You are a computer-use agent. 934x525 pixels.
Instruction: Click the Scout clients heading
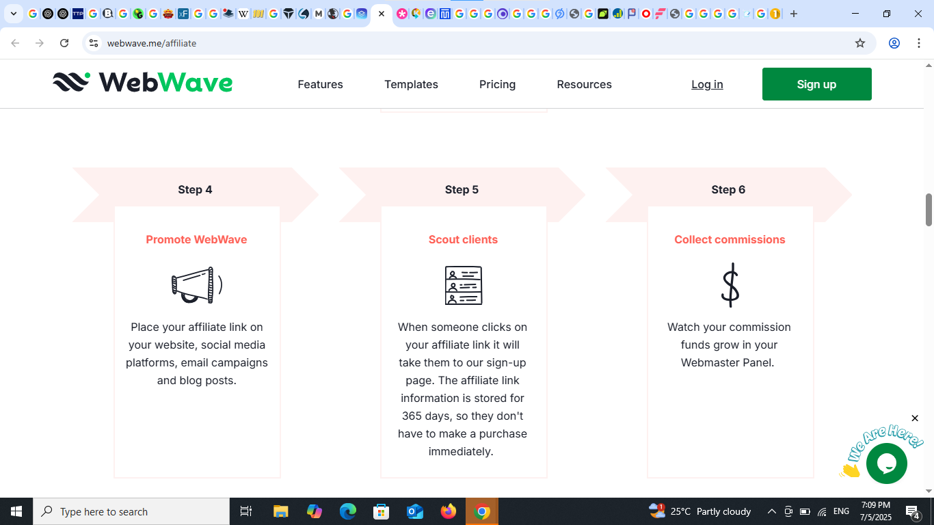click(x=463, y=239)
